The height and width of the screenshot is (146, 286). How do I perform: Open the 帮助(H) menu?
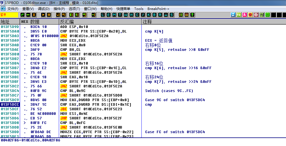tap(106, 9)
